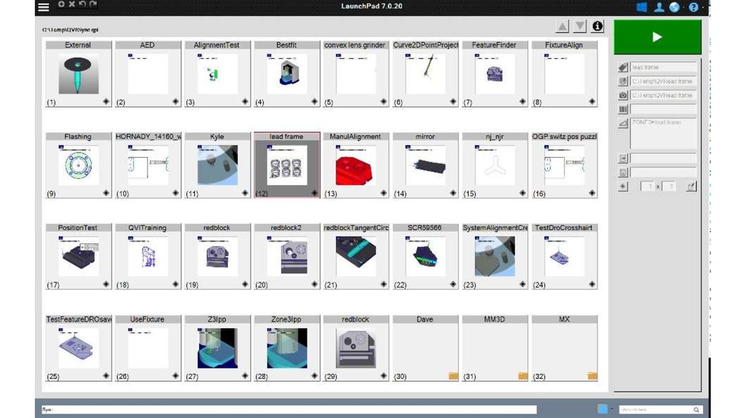Open the info icon beside the arrows
Image resolution: width=746 pixels, height=418 pixels.
(597, 26)
